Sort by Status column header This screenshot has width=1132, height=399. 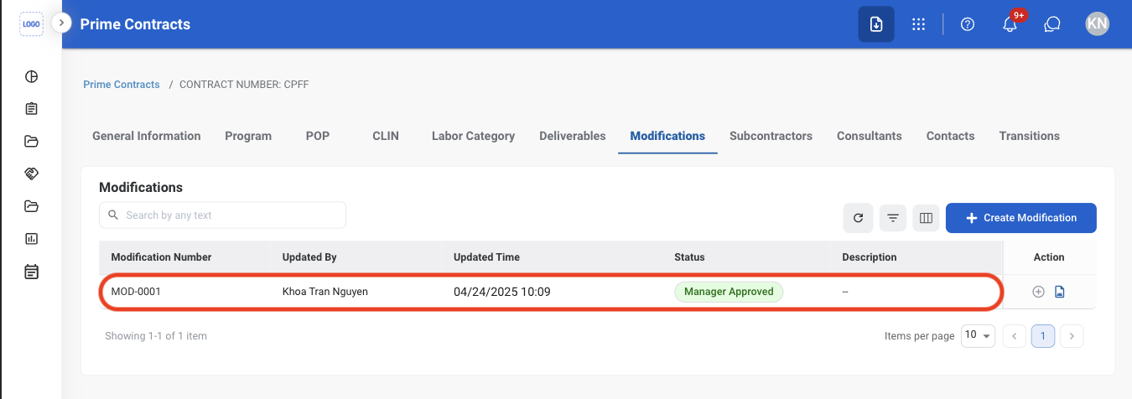coord(689,257)
